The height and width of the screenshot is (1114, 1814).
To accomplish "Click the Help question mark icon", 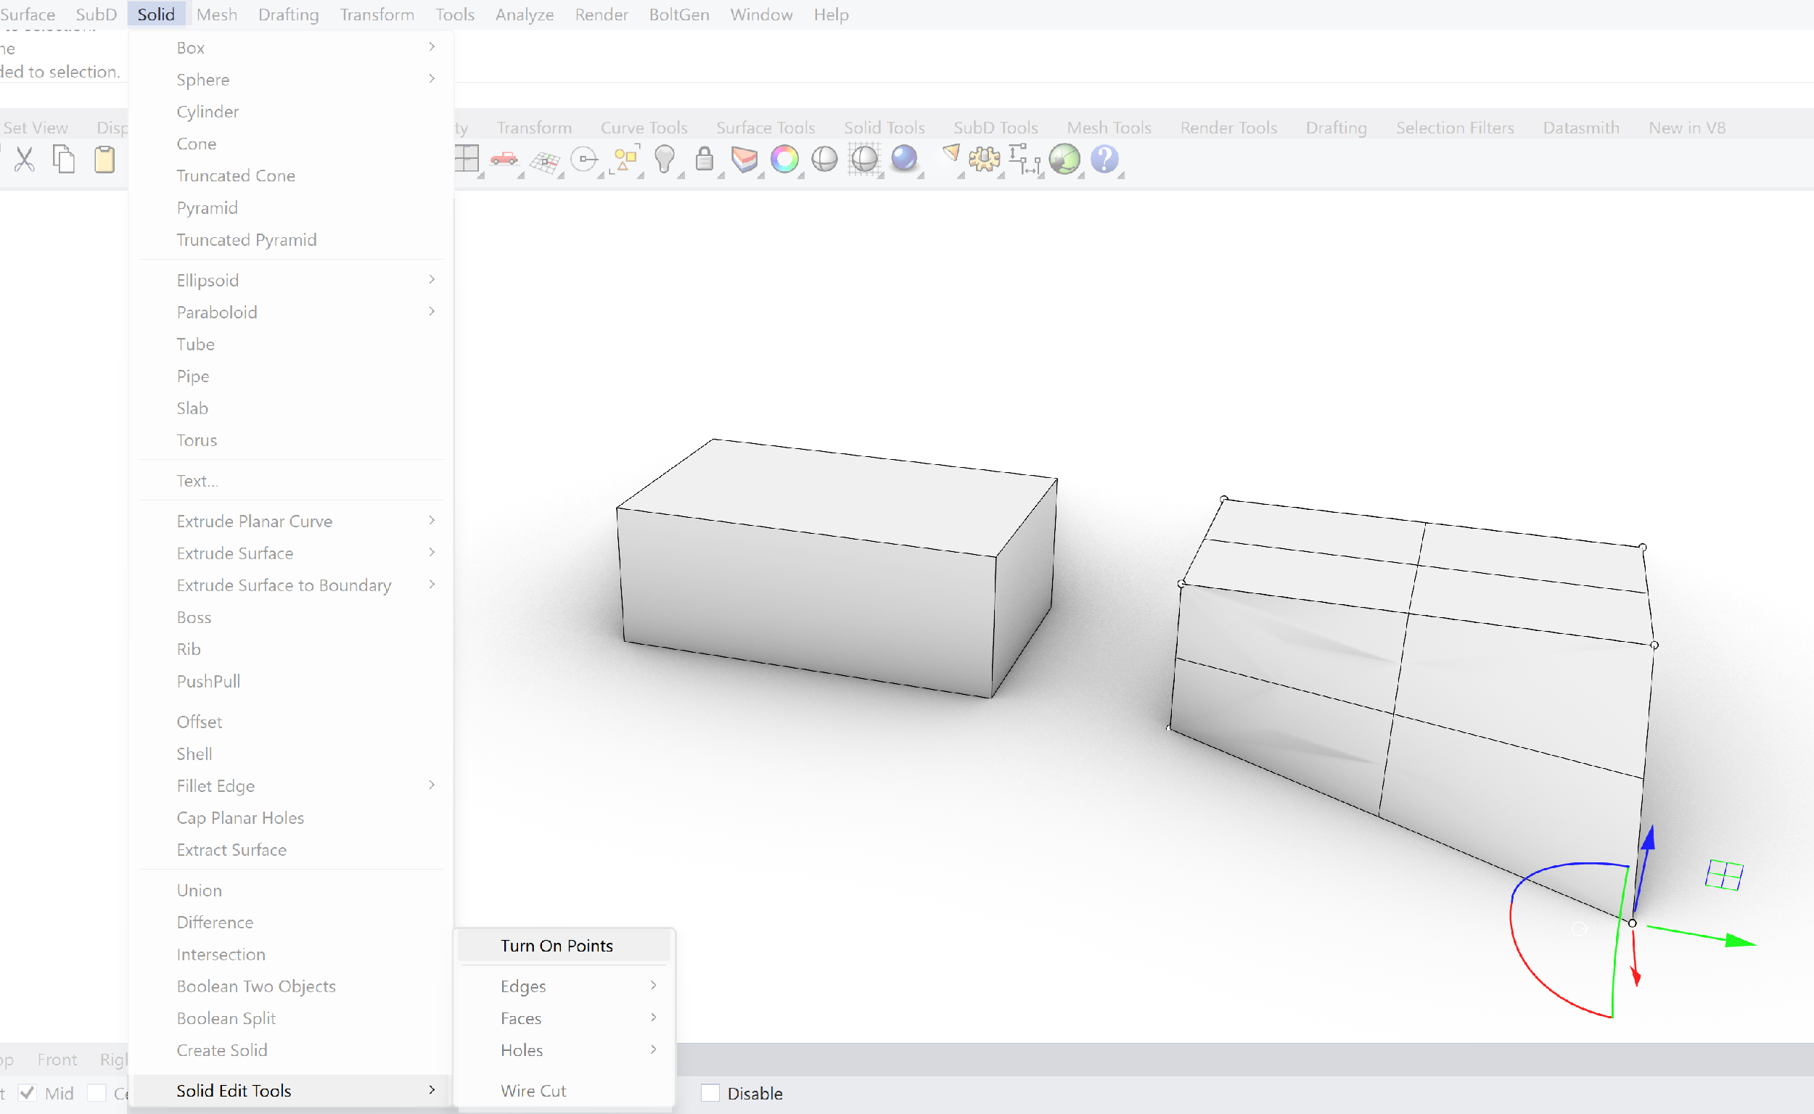I will 1104,159.
